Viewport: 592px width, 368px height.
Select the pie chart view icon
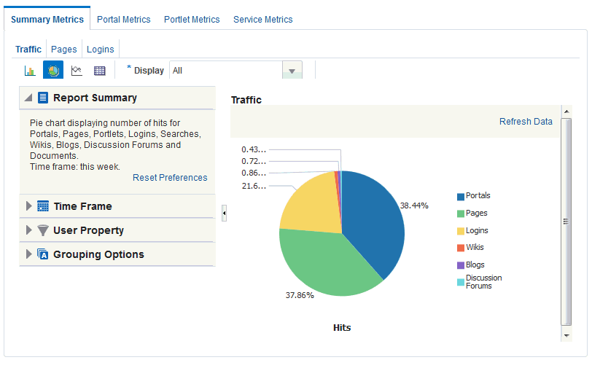point(53,70)
